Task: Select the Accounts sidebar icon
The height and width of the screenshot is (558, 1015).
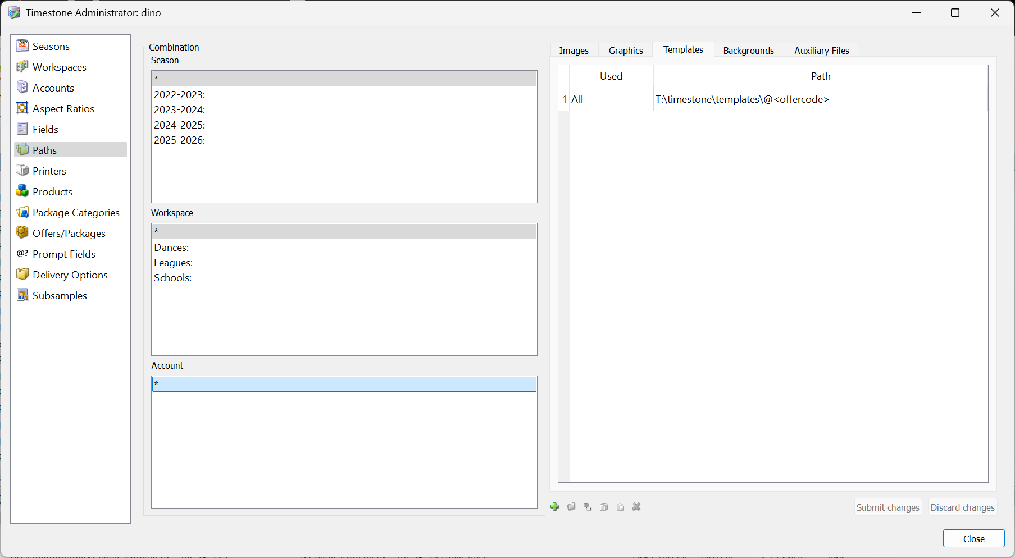Action: (22, 88)
